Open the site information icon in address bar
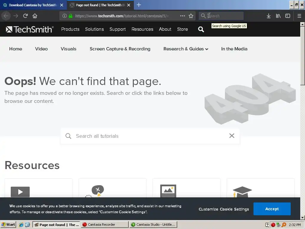305x229 pixels. click(x=65, y=16)
